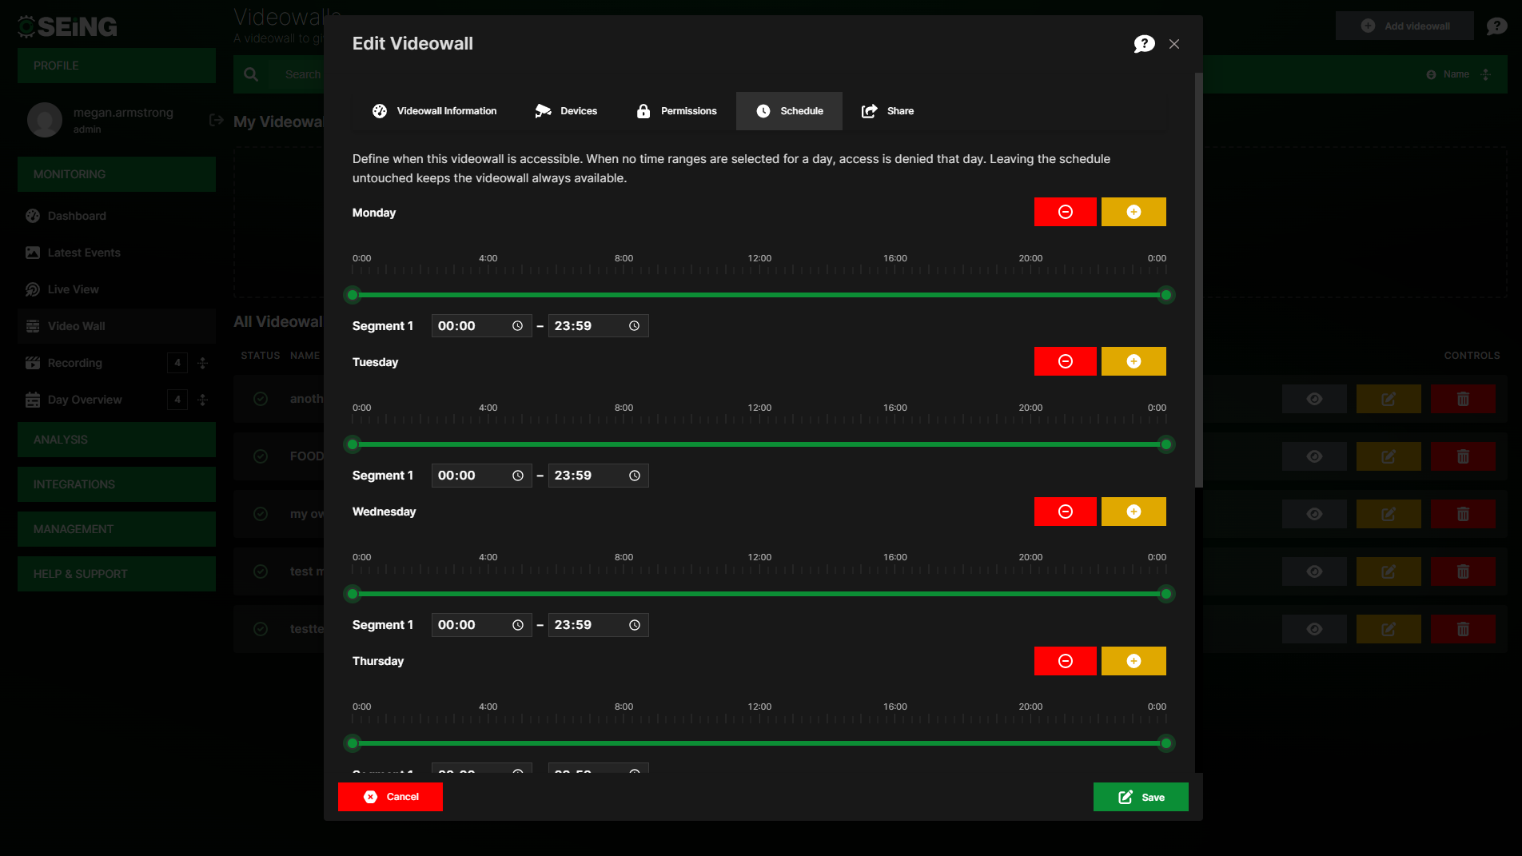Click Wednesday start time slider handle
The height and width of the screenshot is (856, 1522).
point(353,594)
